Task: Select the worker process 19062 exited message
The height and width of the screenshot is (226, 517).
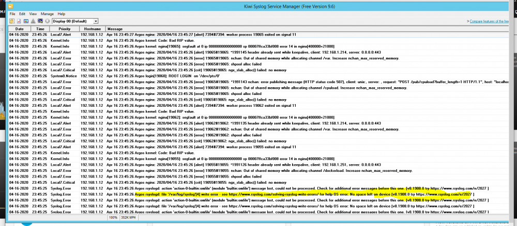Action: 201,106
